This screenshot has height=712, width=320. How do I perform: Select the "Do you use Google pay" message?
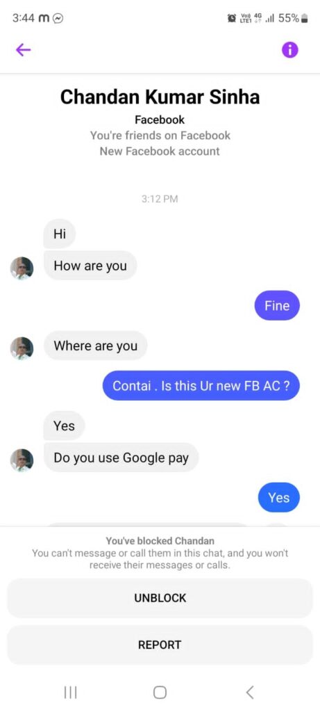pyautogui.click(x=121, y=458)
